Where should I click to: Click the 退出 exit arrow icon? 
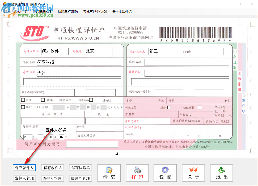[221, 173]
